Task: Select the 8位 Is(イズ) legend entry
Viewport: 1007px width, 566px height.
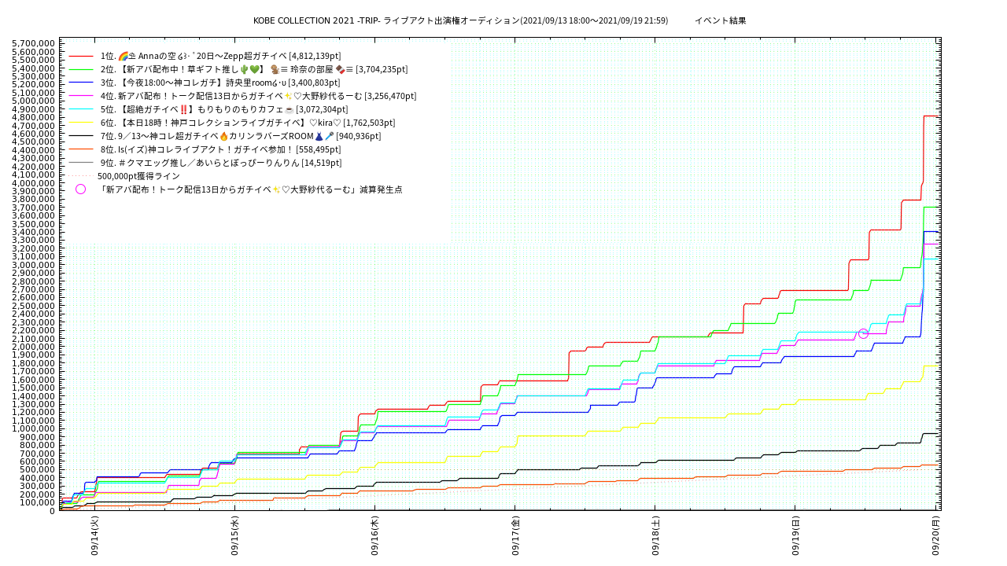Action: click(x=221, y=149)
